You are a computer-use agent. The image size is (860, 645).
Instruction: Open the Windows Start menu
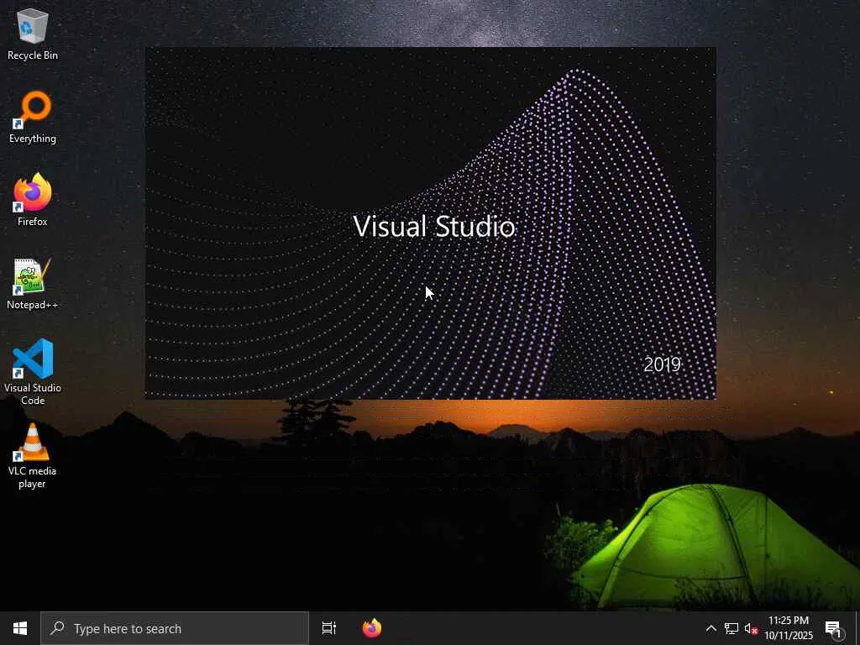click(20, 628)
